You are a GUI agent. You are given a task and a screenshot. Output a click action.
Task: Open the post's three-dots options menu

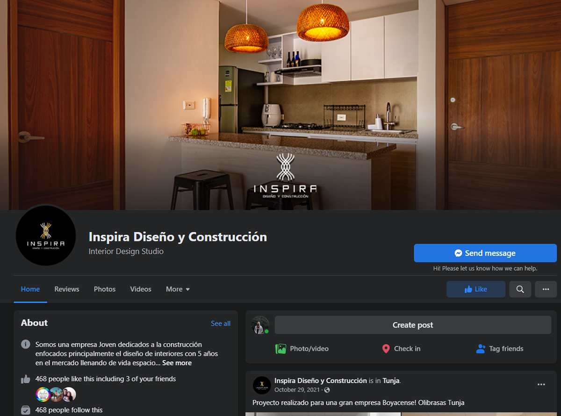(x=541, y=384)
